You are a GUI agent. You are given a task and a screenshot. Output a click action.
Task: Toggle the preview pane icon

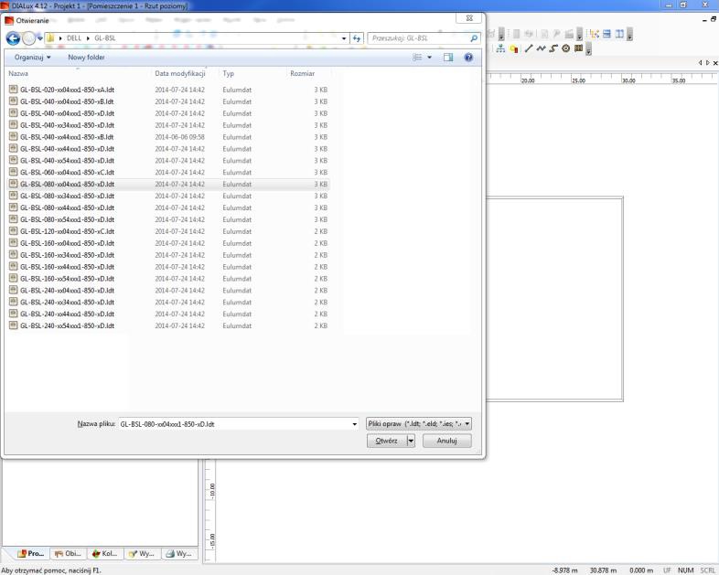448,57
